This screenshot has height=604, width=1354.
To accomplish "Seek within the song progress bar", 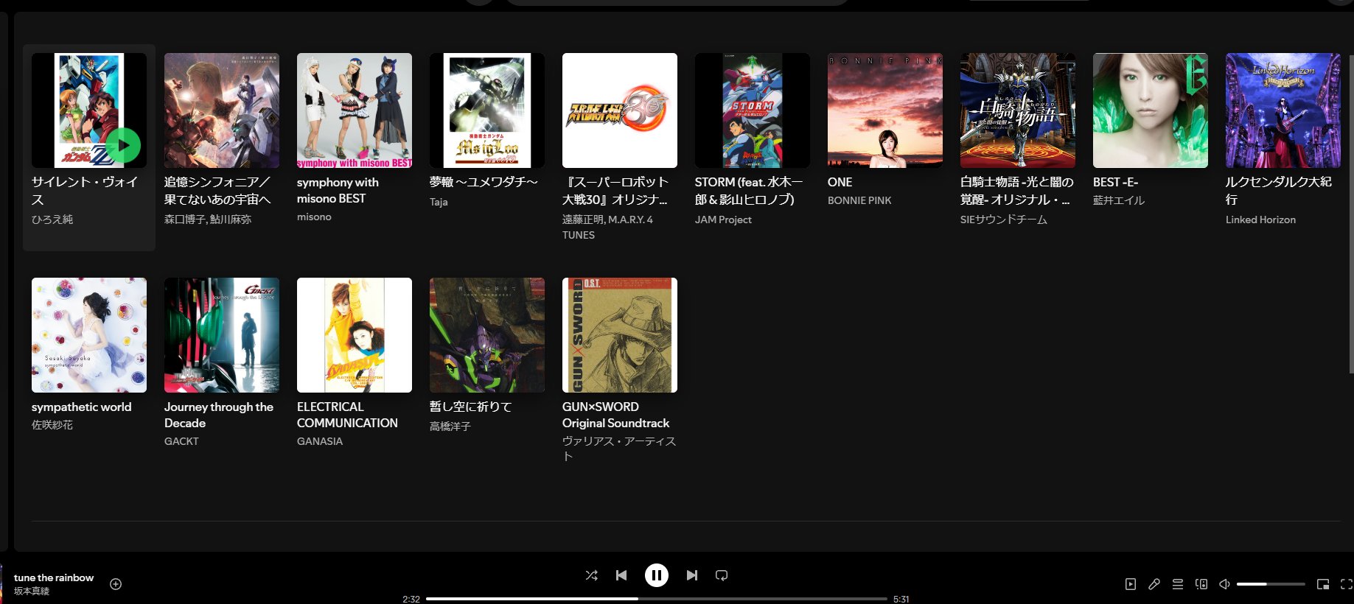I will pyautogui.click(x=656, y=599).
